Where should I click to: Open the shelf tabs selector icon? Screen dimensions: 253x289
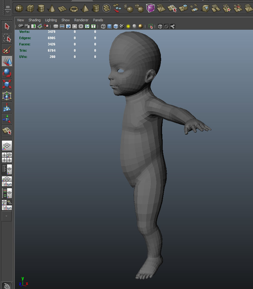[8, 7]
